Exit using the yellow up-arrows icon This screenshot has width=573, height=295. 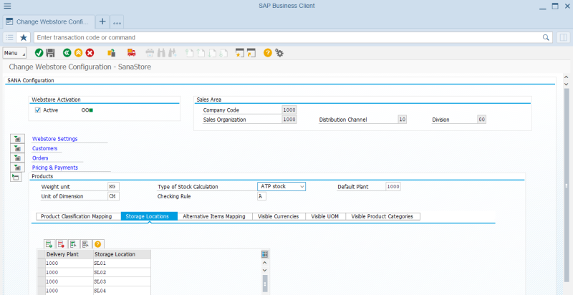tap(78, 53)
